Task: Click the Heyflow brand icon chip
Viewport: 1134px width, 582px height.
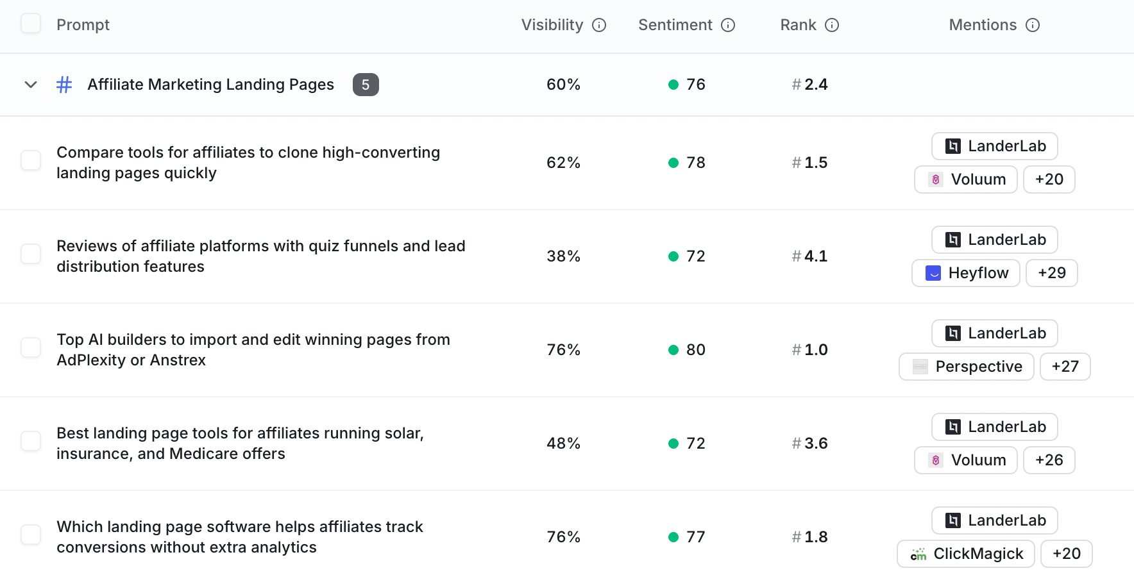Action: click(966, 273)
